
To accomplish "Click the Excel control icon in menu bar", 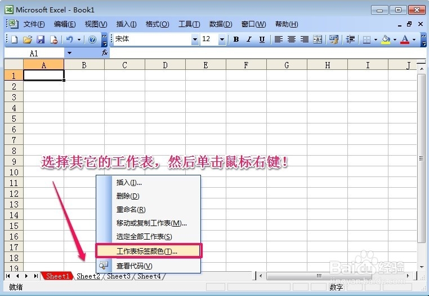I will point(12,24).
